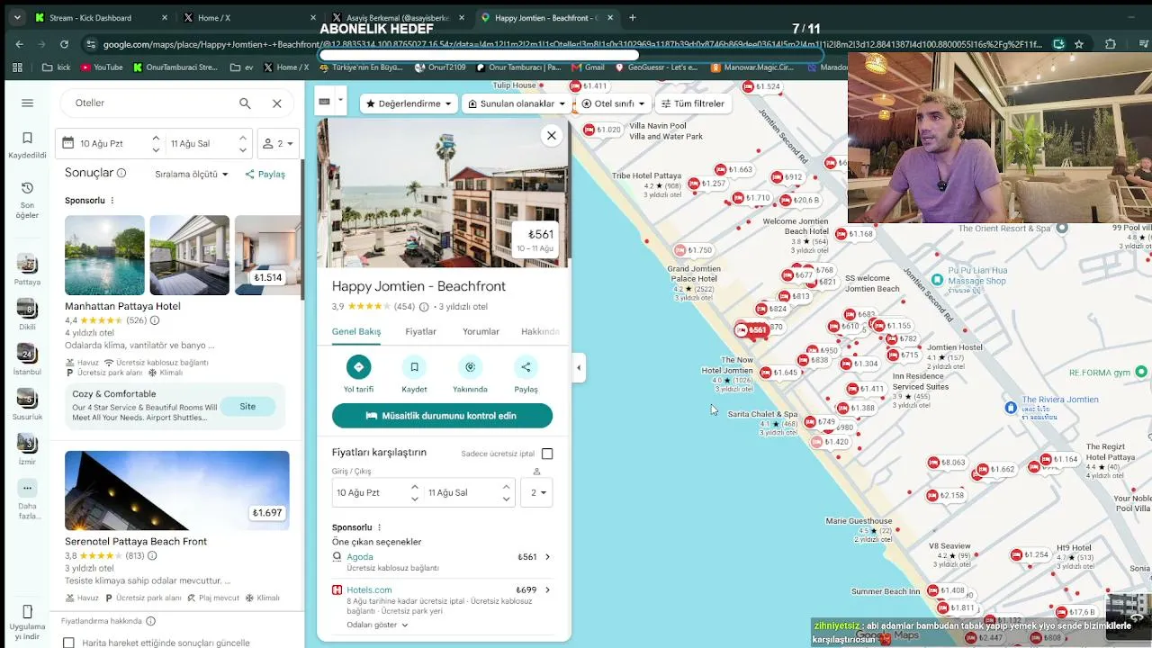Click the search magnifier icon
The height and width of the screenshot is (648, 1152).
(245, 103)
